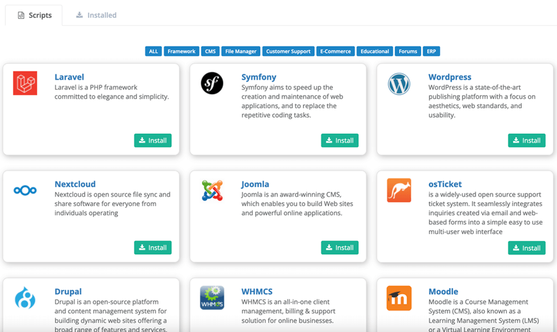Filter scripts by CMS
Viewport: 557px width, 332px height.
(x=210, y=52)
